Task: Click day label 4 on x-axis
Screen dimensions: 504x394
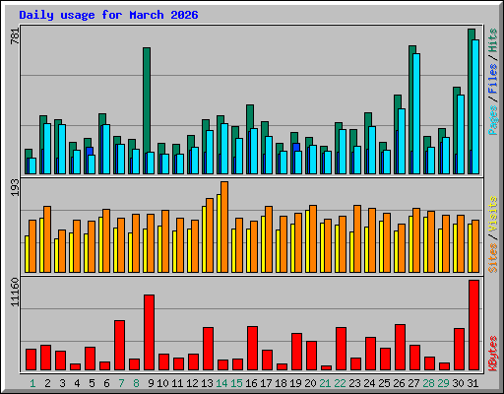Action: coord(77,383)
